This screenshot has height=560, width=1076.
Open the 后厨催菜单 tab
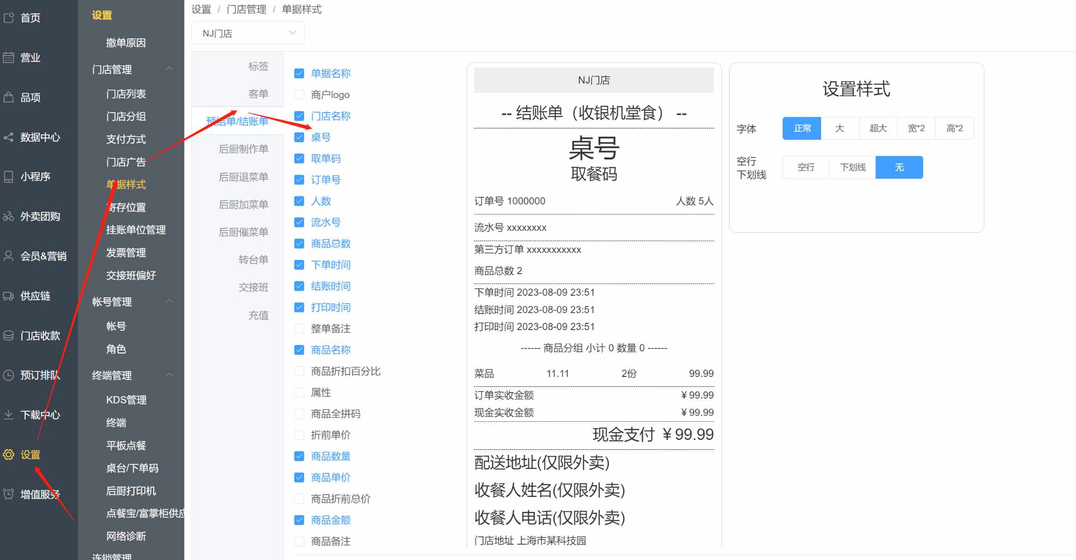(x=243, y=232)
